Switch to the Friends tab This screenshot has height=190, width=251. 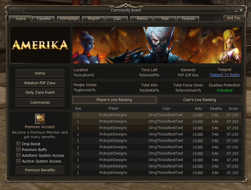point(188,19)
